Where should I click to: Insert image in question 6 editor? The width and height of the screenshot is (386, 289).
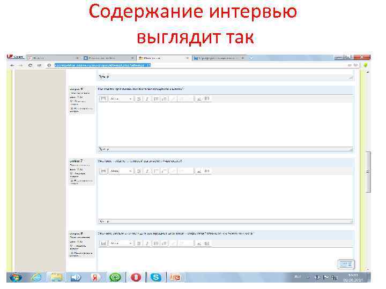[x=199, y=99]
